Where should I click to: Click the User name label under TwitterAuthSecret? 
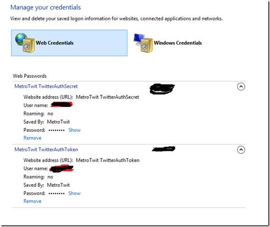pyautogui.click(x=36, y=105)
